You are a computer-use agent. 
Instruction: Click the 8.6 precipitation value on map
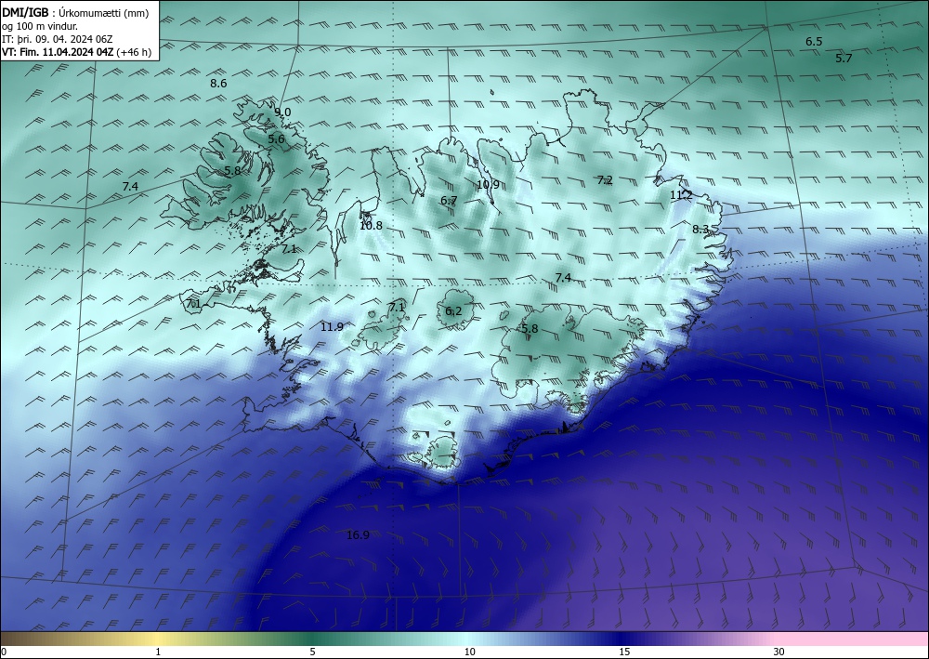[218, 84]
